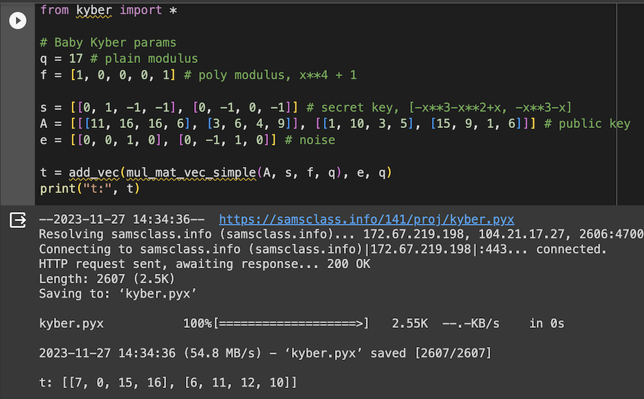Screen dimensions: 644x399
Task: Click the 'saved [2607/2607]' output line
Action: pyautogui.click(x=265, y=353)
